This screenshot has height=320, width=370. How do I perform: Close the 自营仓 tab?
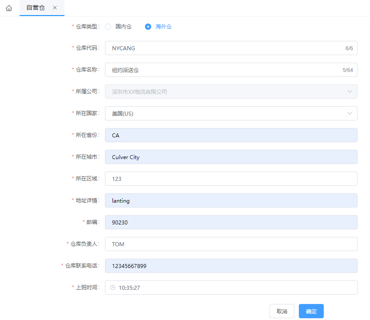tap(55, 8)
